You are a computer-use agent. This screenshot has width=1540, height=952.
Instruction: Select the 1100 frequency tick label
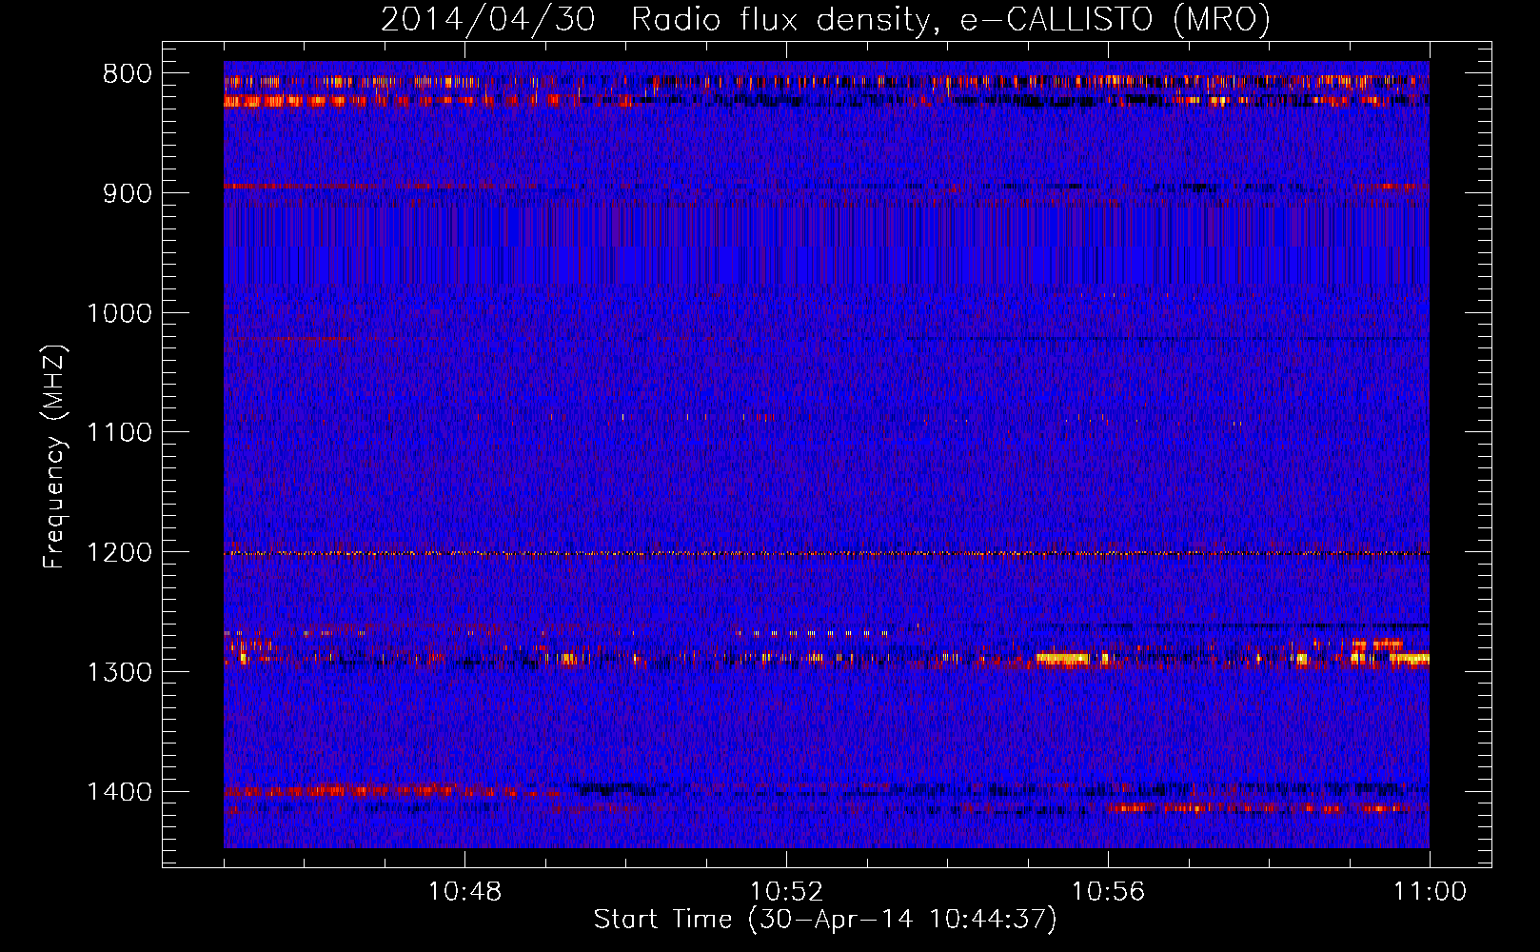[x=119, y=433]
